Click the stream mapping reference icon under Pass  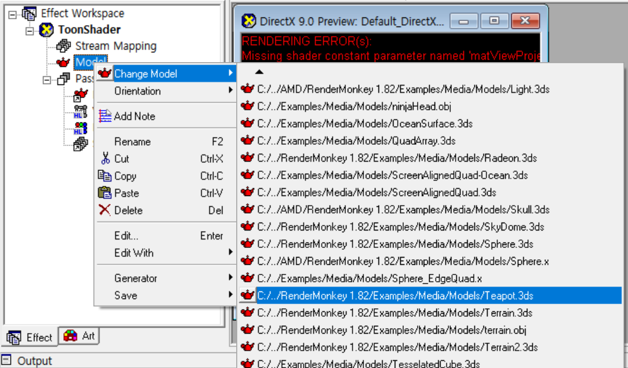click(81, 144)
